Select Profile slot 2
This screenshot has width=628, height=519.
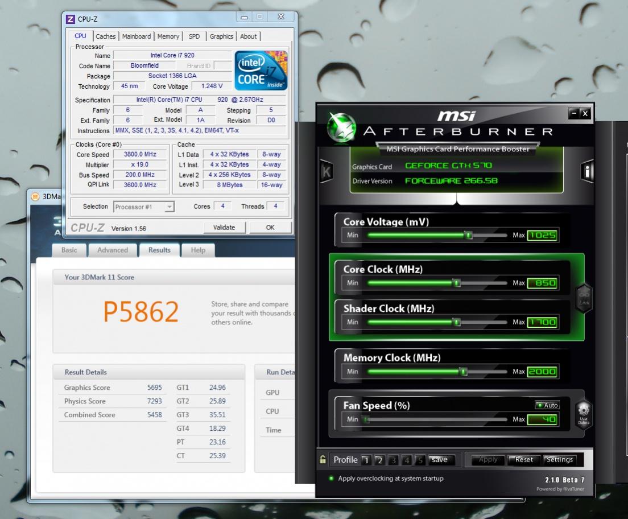tap(379, 460)
